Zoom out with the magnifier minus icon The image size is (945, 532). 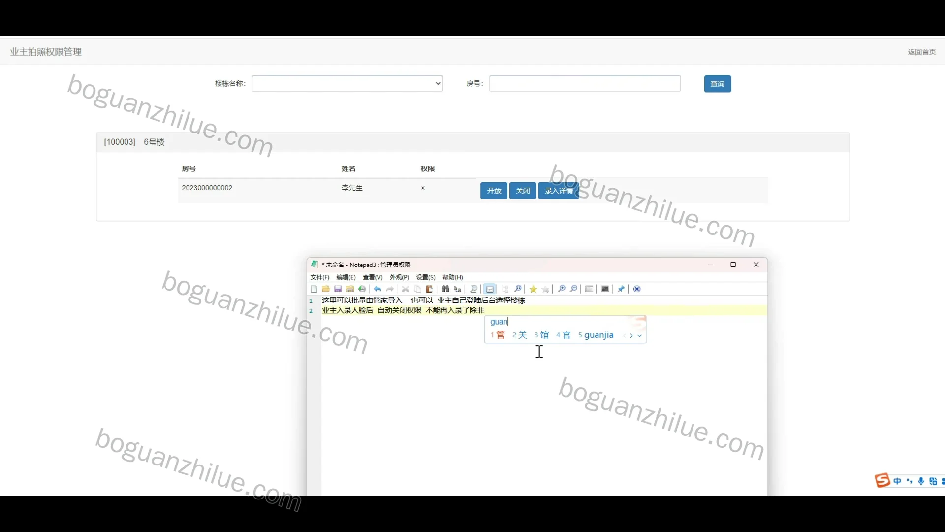(574, 289)
